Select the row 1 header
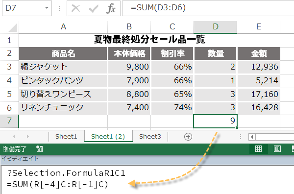Screen dimensions: 294x194 (9, 40)
